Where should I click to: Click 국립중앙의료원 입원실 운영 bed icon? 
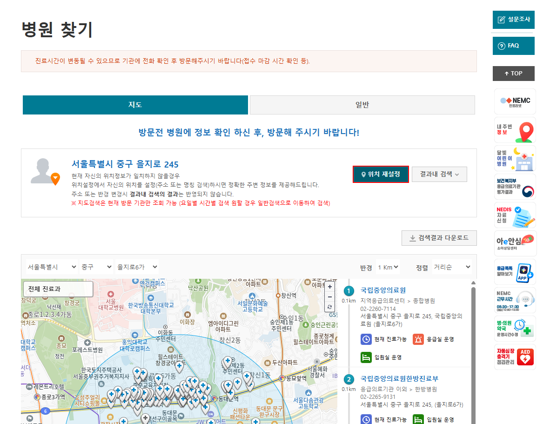tap(366, 357)
